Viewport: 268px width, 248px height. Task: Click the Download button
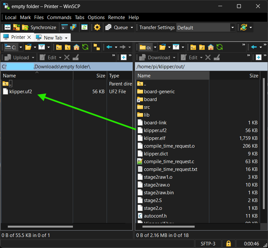(x=155, y=57)
